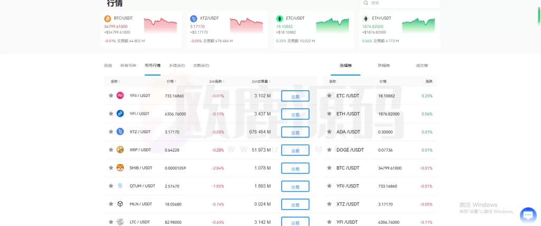Viewport: 541px width, 226px height.
Task: Star YFI /USDT in gainers list
Action: (329, 222)
